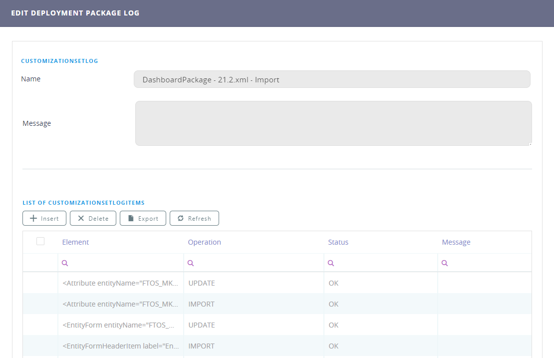This screenshot has height=358, width=554.
Task: Click the X icon on the Delete button
Action: coord(81,218)
